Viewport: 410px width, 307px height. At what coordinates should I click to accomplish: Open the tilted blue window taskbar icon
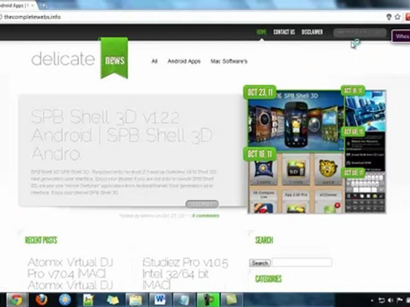pyautogui.click(x=184, y=300)
